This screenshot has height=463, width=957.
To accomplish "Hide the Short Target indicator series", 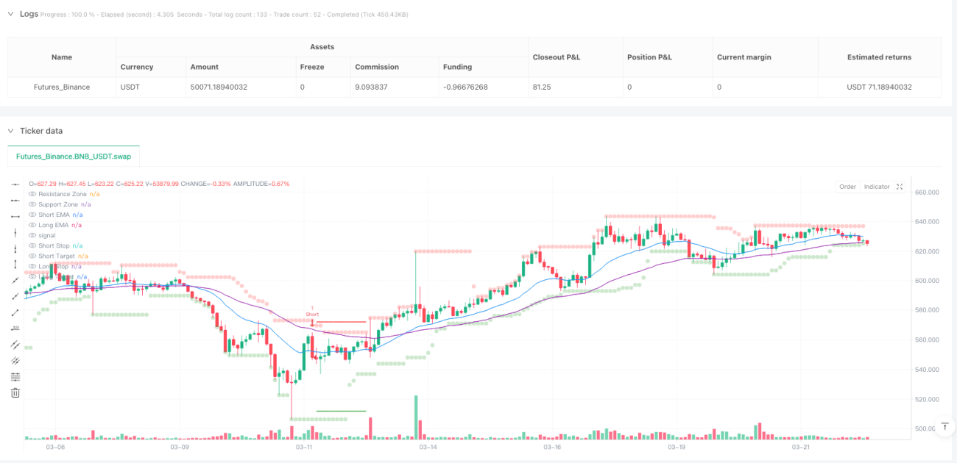I will pos(32,256).
